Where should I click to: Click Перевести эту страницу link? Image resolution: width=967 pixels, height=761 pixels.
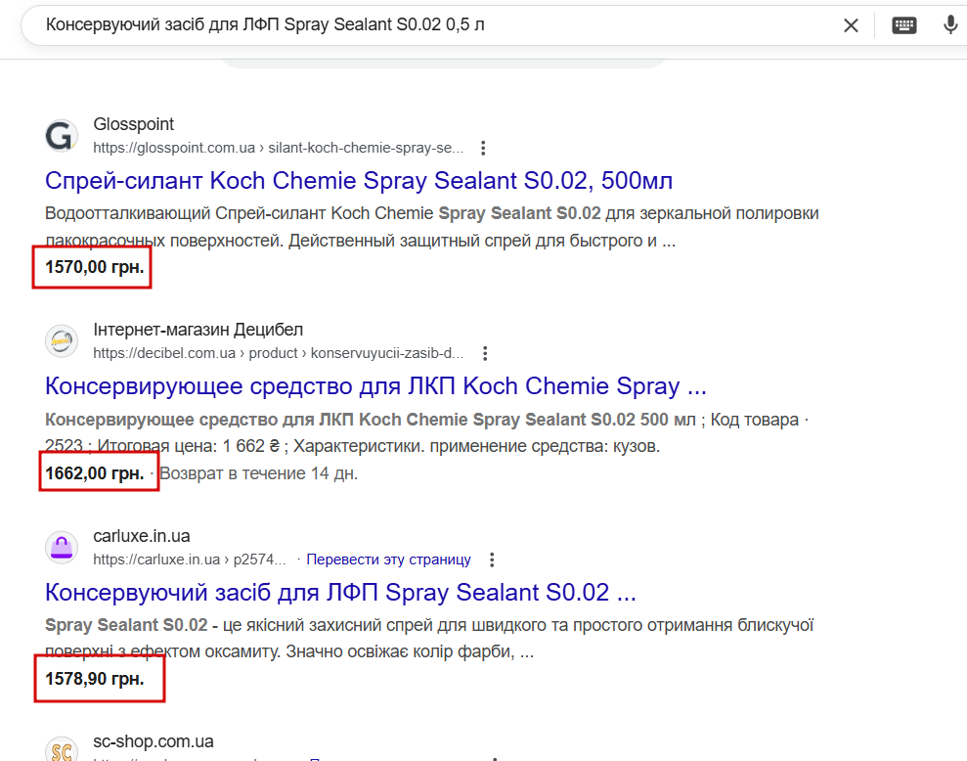tap(388, 560)
